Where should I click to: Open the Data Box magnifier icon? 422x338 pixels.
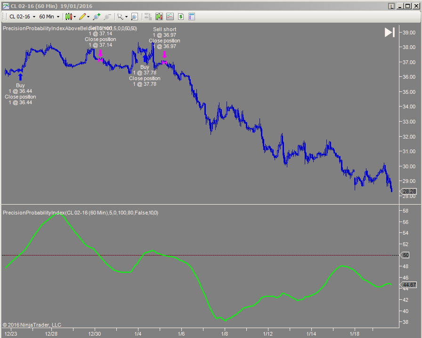click(x=134, y=16)
